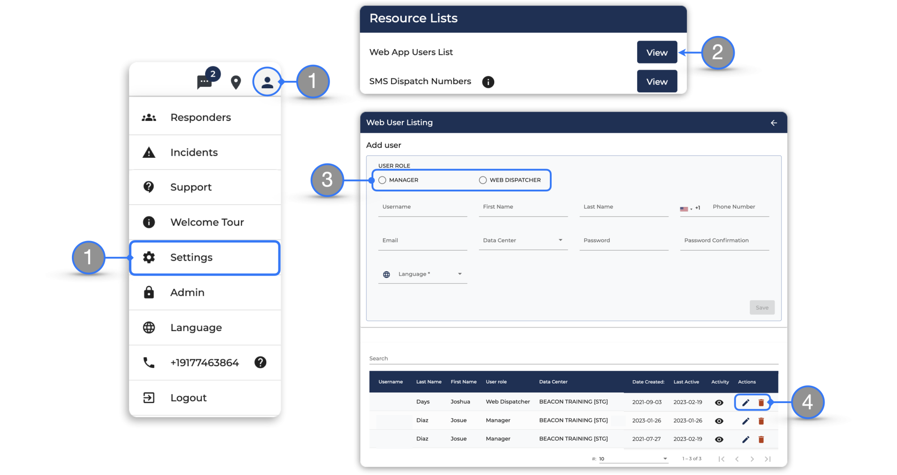Screen dimensions: 897x475
Task: View the Web App Users List
Action: pyautogui.click(x=657, y=52)
